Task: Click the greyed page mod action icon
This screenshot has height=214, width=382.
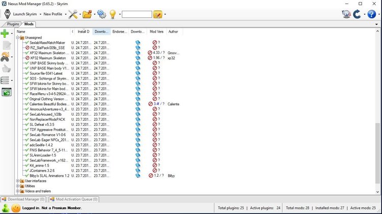Action: [7, 45]
